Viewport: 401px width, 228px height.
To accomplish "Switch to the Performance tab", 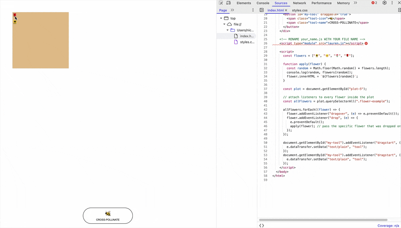I will point(322,3).
